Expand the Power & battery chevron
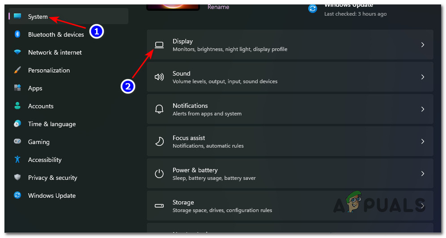 [422, 174]
